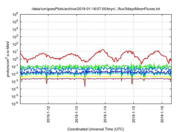Click the file path title above the plot
Viewport: 189px width, 132px height.
click(x=96, y=9)
